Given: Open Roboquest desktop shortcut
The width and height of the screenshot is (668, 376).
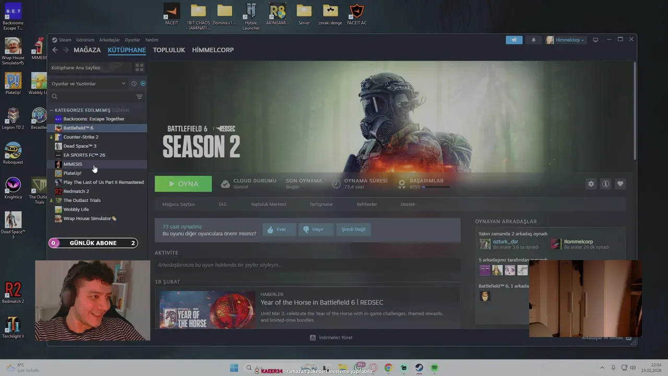Looking at the screenshot, I should (x=13, y=154).
